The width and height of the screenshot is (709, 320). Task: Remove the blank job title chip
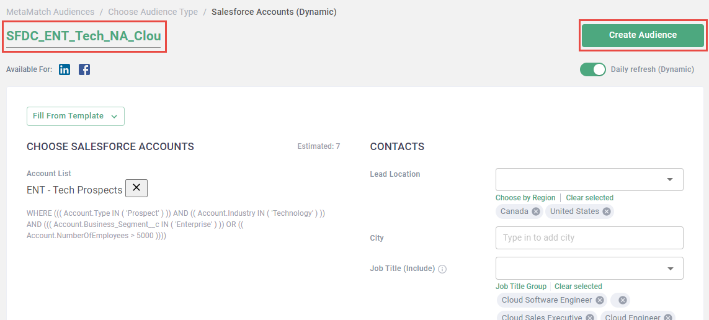click(x=623, y=300)
